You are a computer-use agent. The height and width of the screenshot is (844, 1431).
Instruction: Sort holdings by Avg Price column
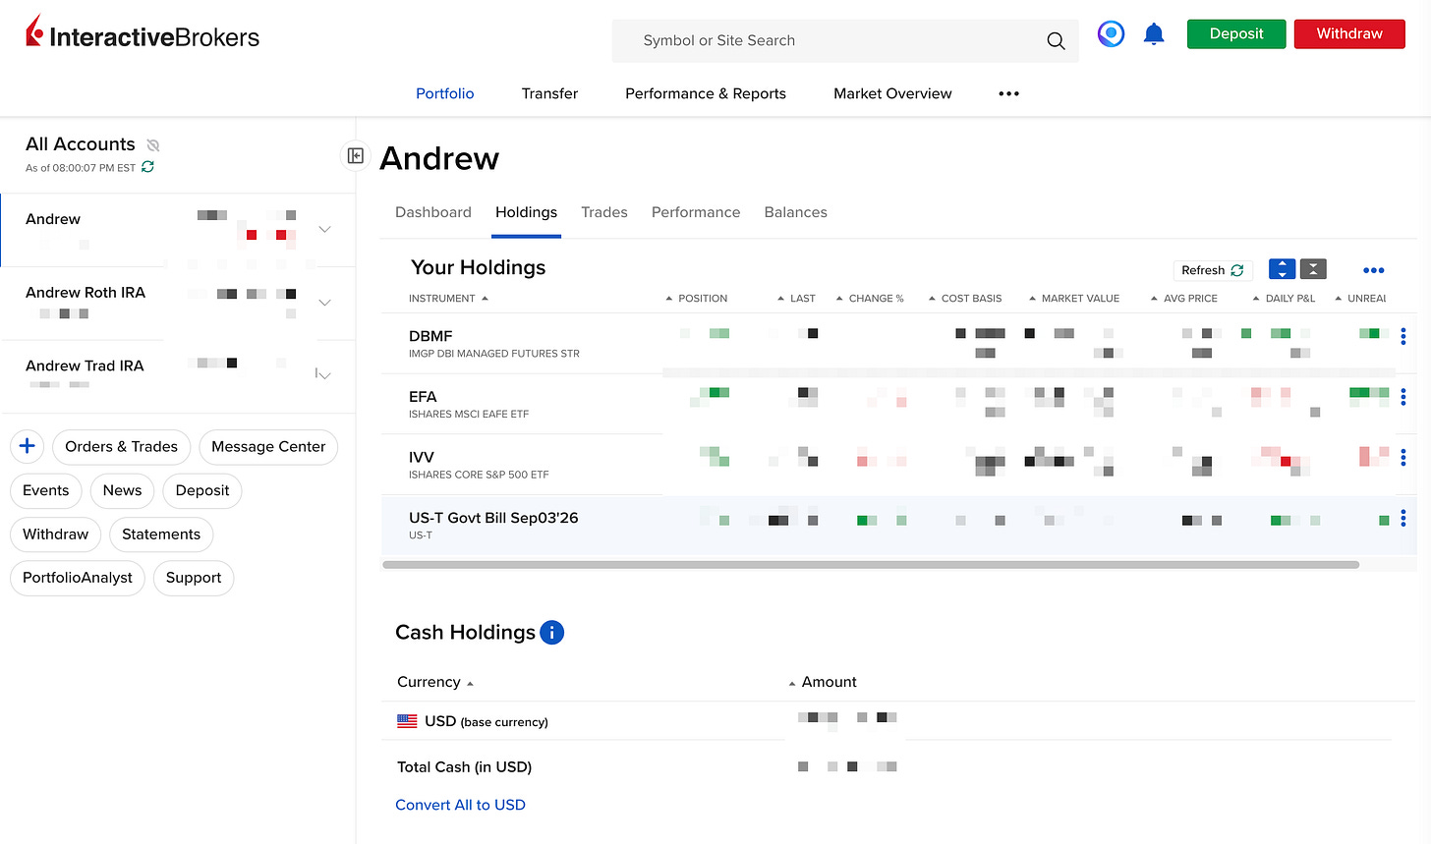[1184, 298]
